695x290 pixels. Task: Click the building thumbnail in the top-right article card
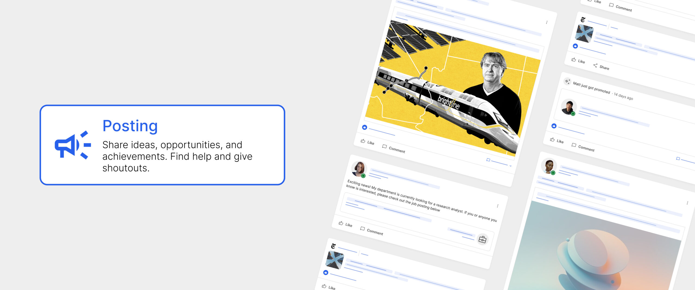585,34
